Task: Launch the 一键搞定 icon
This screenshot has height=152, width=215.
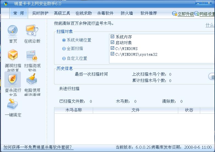Action: 12,104
